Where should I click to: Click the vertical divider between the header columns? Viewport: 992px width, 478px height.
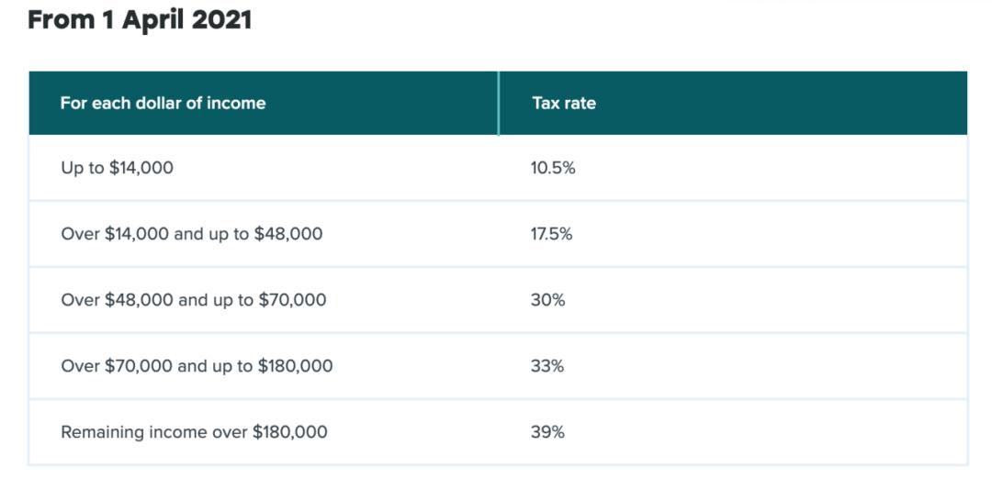499,103
